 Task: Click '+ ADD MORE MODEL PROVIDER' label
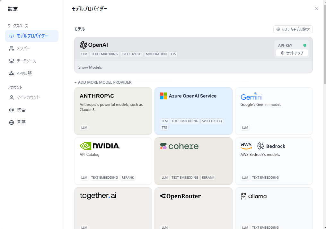[x=103, y=82]
